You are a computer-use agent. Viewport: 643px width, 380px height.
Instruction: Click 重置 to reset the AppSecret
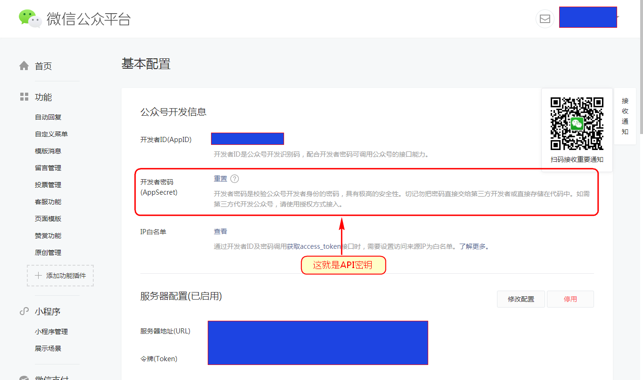pyautogui.click(x=220, y=179)
